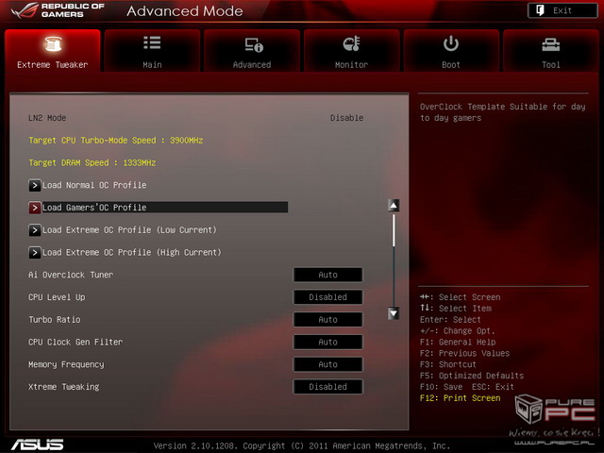Image resolution: width=604 pixels, height=453 pixels.
Task: Select Load Extreme OC Profile (High Current)
Action: (x=132, y=252)
